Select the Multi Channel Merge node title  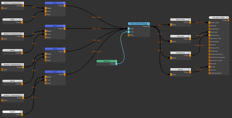(x=137, y=24)
